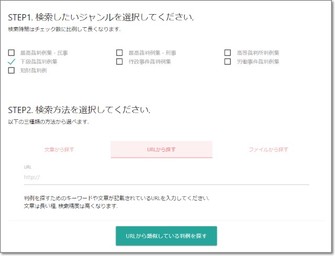This screenshot has width=335, height=256.
Task: Click the 労働事件裁判例集 label text
Action: pos(258,62)
